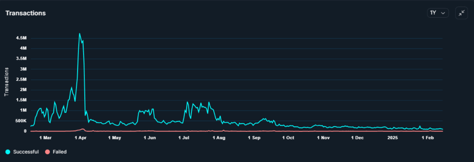Click the chevron arrow beside 1Y

(443, 13)
